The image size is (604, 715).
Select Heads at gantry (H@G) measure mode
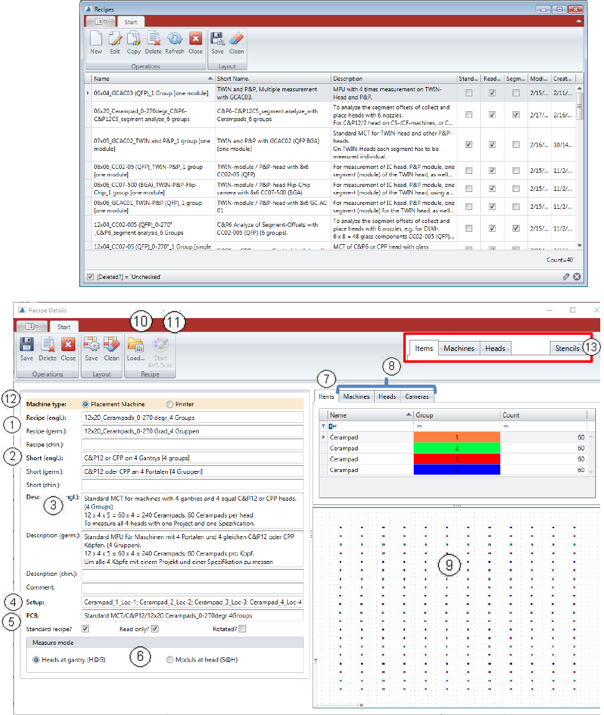coord(36,660)
